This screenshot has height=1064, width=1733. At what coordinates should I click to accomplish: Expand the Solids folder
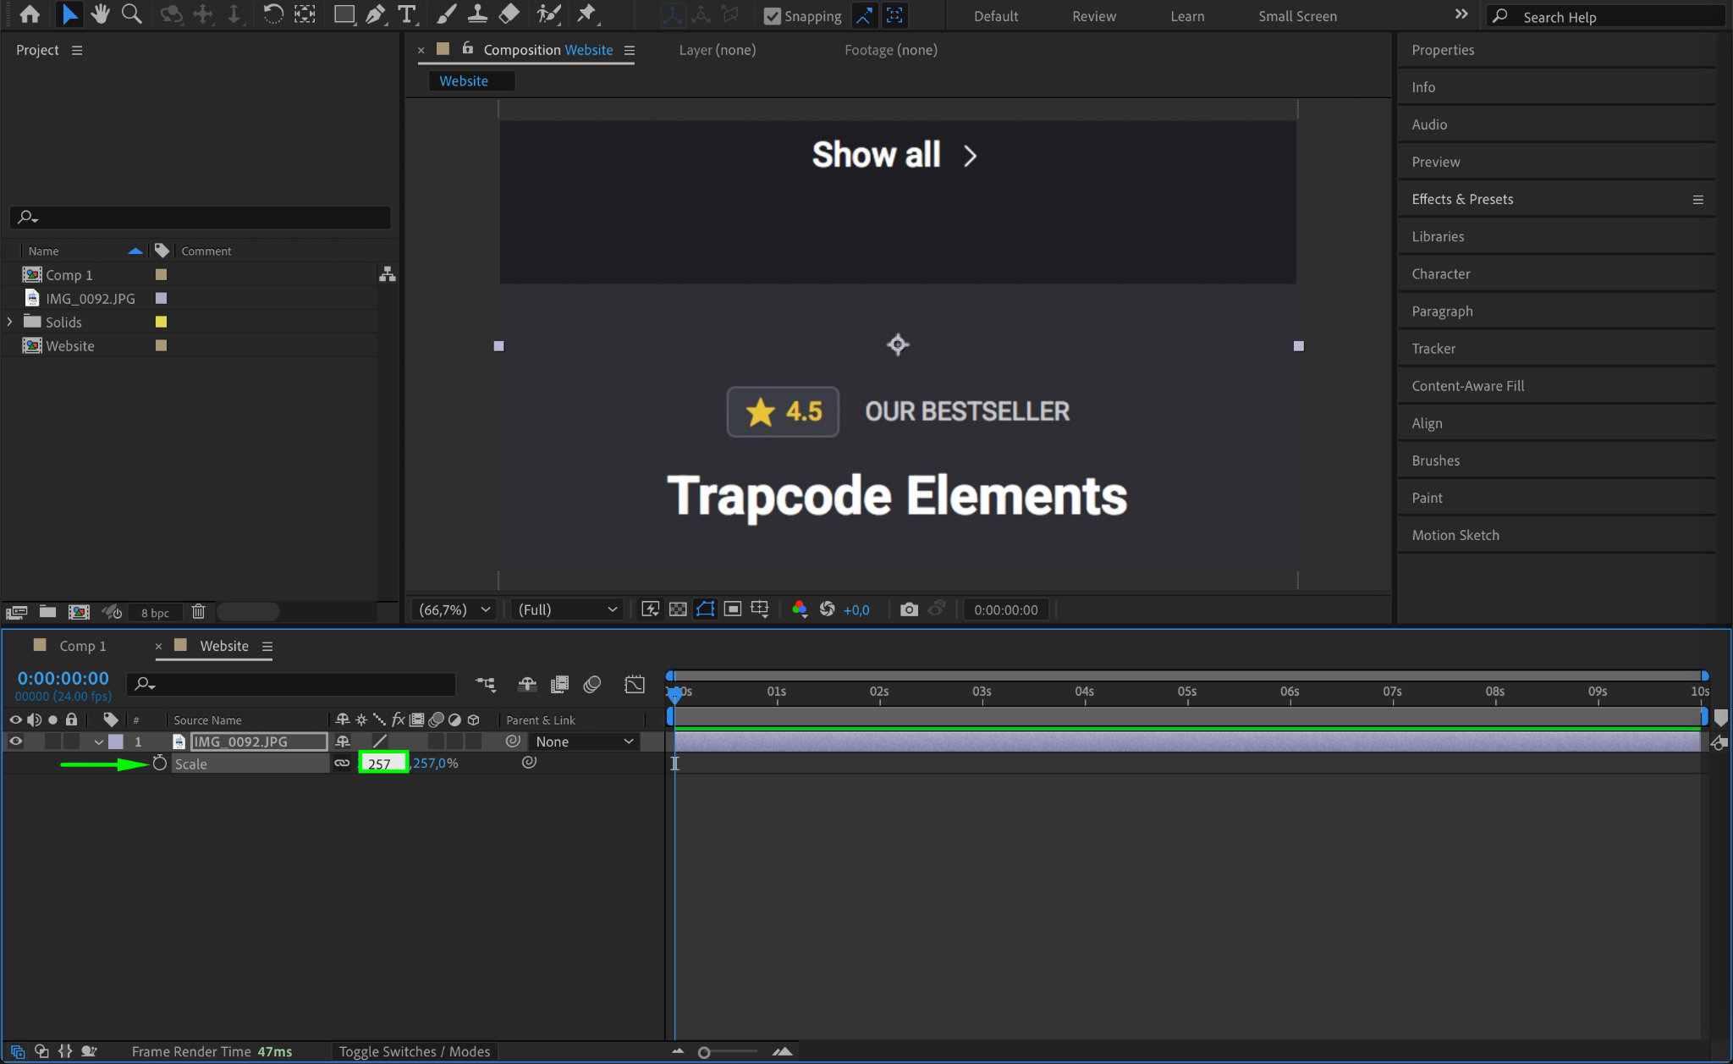(x=10, y=322)
